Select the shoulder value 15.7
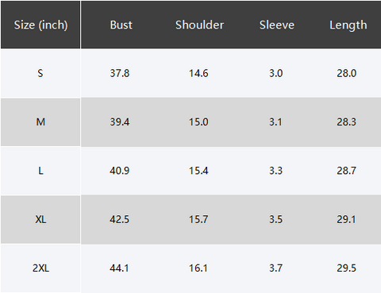This screenshot has width=381, height=293. pos(198,219)
